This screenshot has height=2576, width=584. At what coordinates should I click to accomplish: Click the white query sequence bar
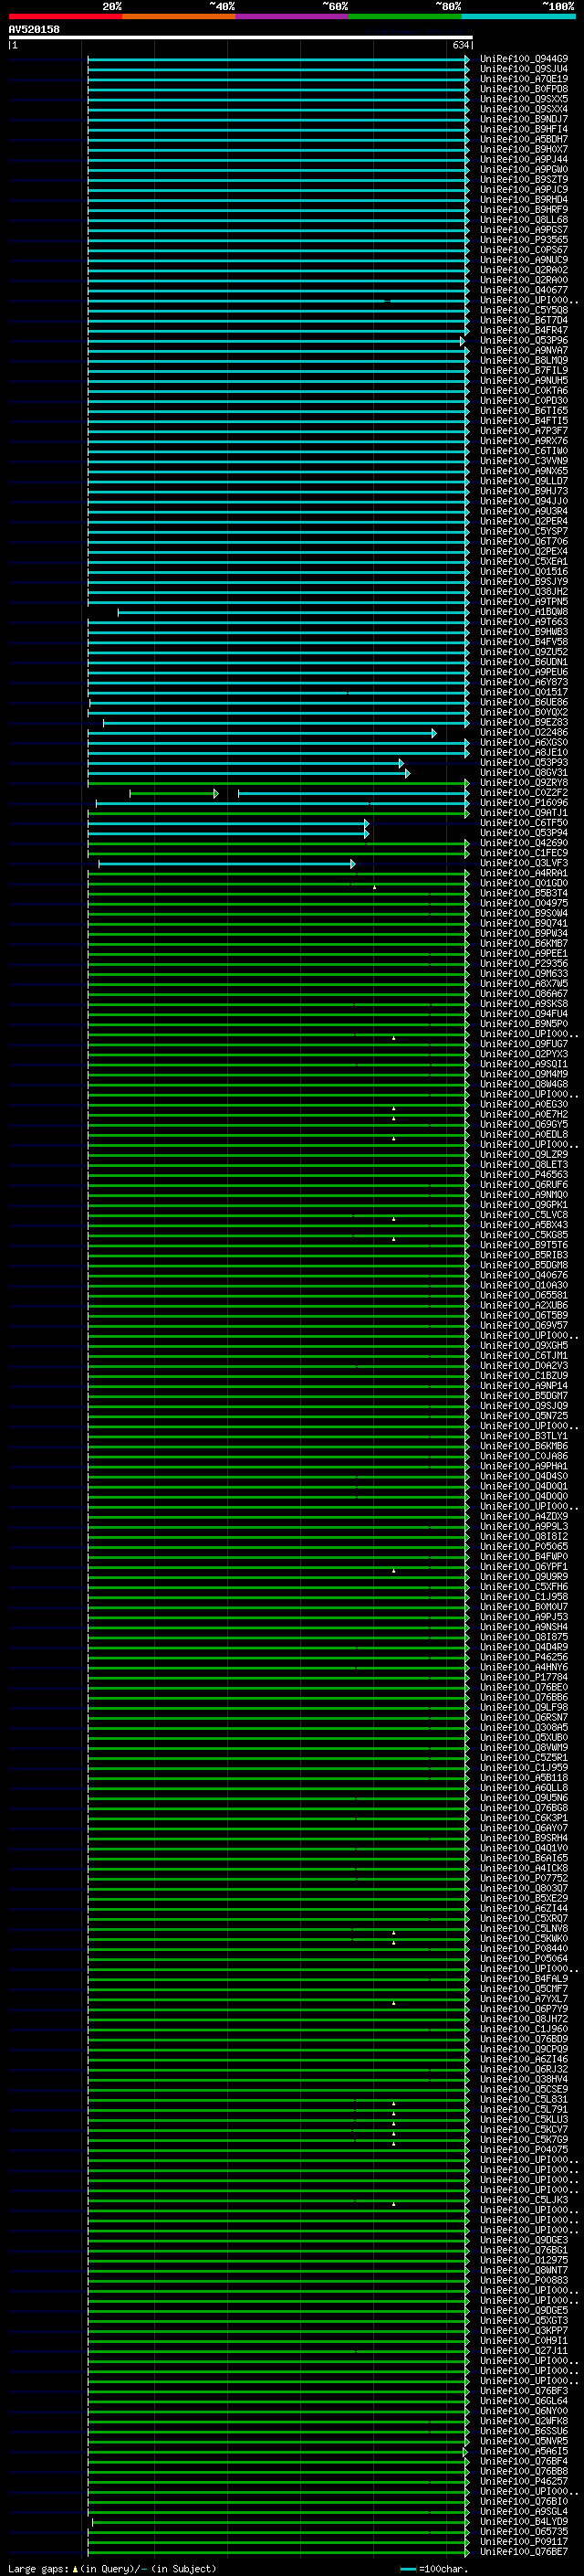(x=241, y=38)
